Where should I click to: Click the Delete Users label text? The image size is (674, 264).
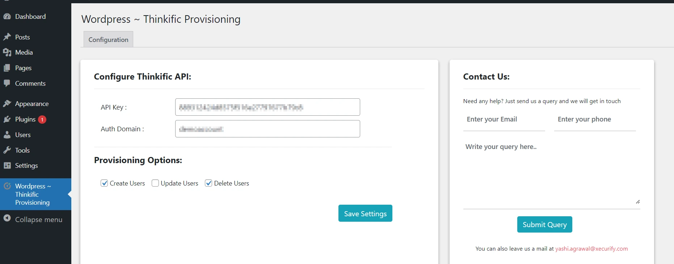(x=232, y=183)
